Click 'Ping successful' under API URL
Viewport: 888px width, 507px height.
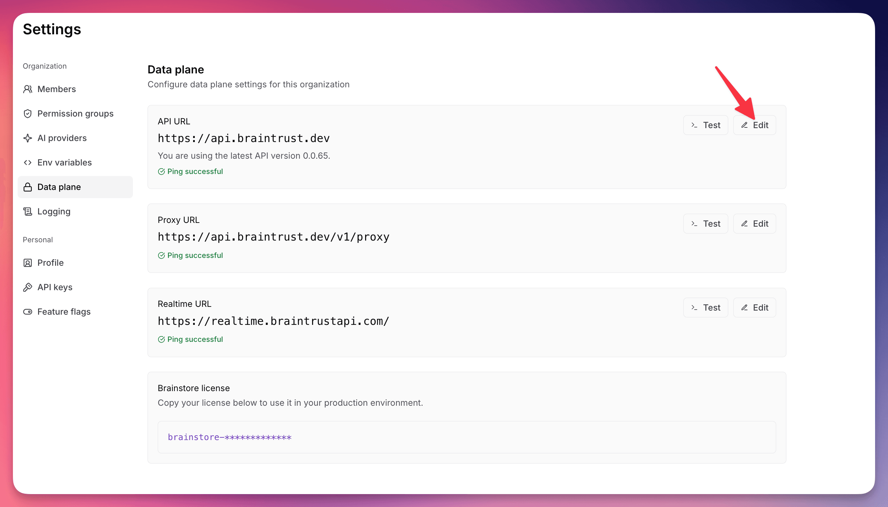pyautogui.click(x=195, y=171)
